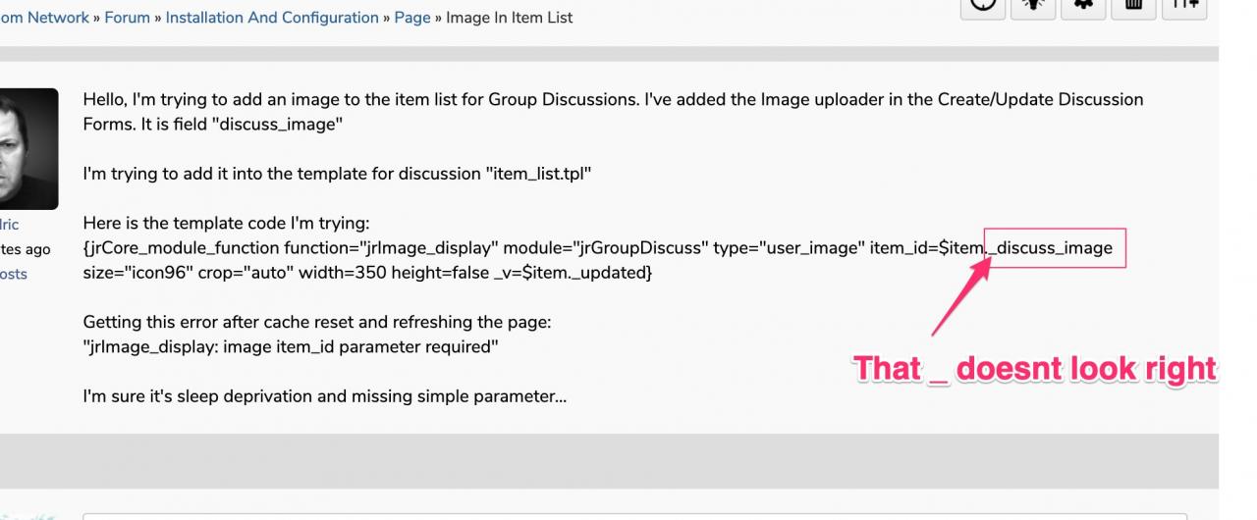Click the jrImage_display error message line
The image size is (1257, 520).
(291, 346)
